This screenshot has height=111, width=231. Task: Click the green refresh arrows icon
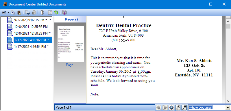click(56, 12)
